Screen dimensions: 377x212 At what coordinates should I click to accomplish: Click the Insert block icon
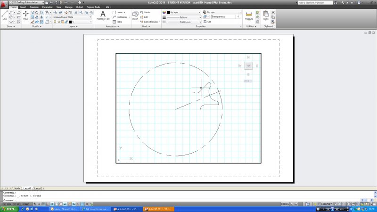click(135, 15)
